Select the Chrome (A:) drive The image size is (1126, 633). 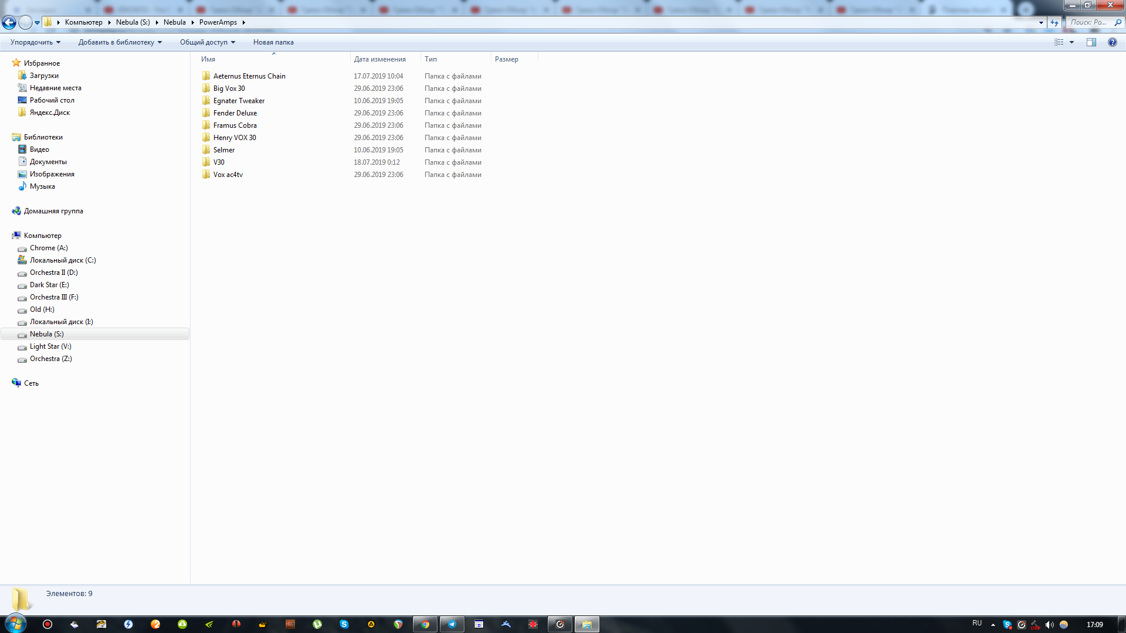pos(49,248)
